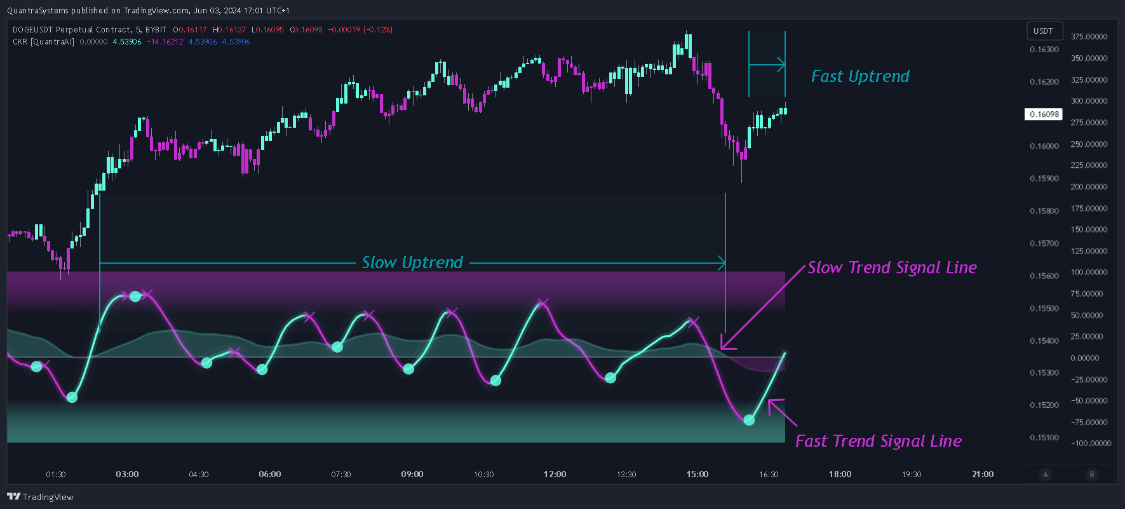The height and width of the screenshot is (509, 1125).
Task: Click the open value O0.16117
Action: click(190, 30)
